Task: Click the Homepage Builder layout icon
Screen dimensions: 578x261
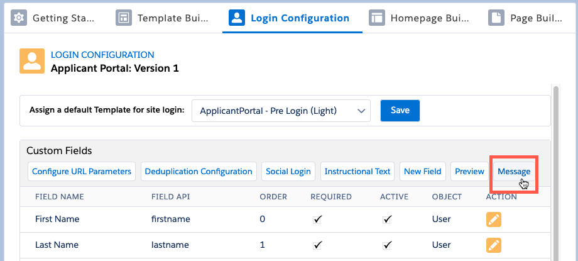Action: click(x=377, y=18)
